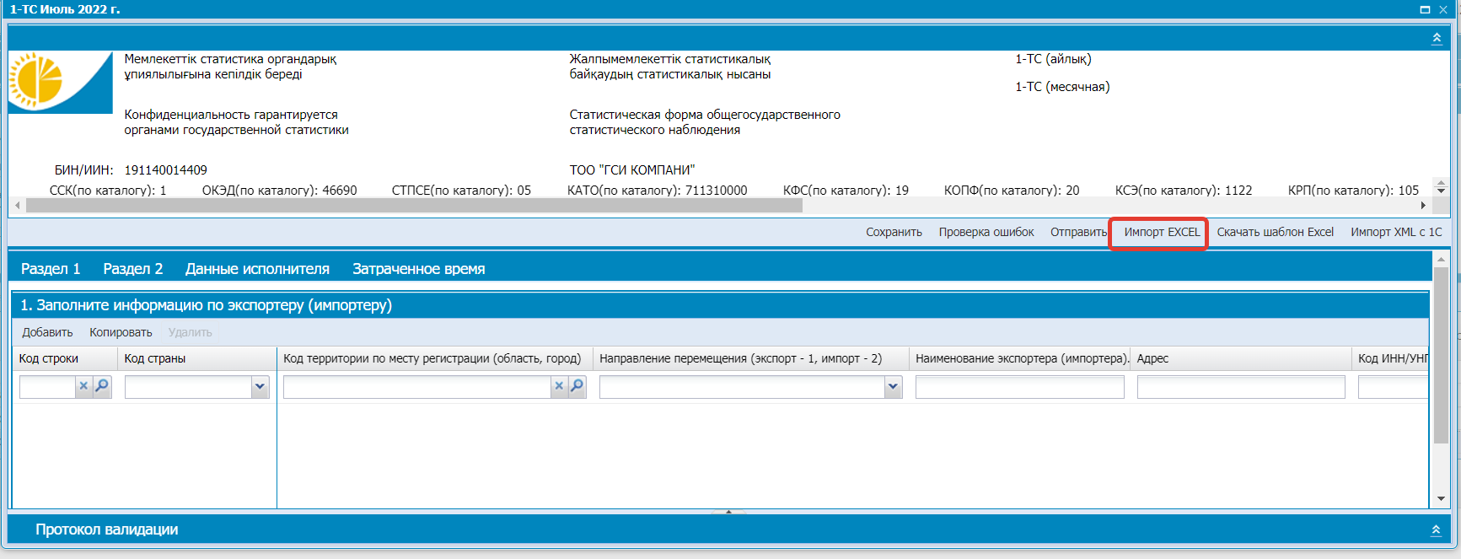Click the magnifier icon in territory code filter
Image resolution: width=1461 pixels, height=559 pixels.
(x=577, y=386)
